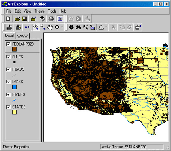This screenshot has height=151, width=171.
Task: Switch to the Local tab
Action: pos(9,36)
